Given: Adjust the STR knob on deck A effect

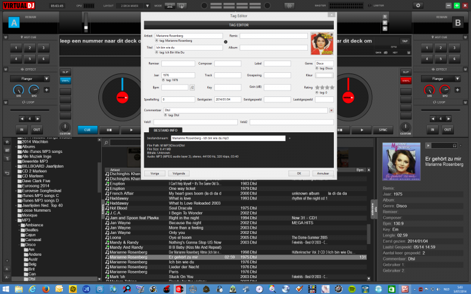Looking at the screenshot, I should tap(18, 90).
